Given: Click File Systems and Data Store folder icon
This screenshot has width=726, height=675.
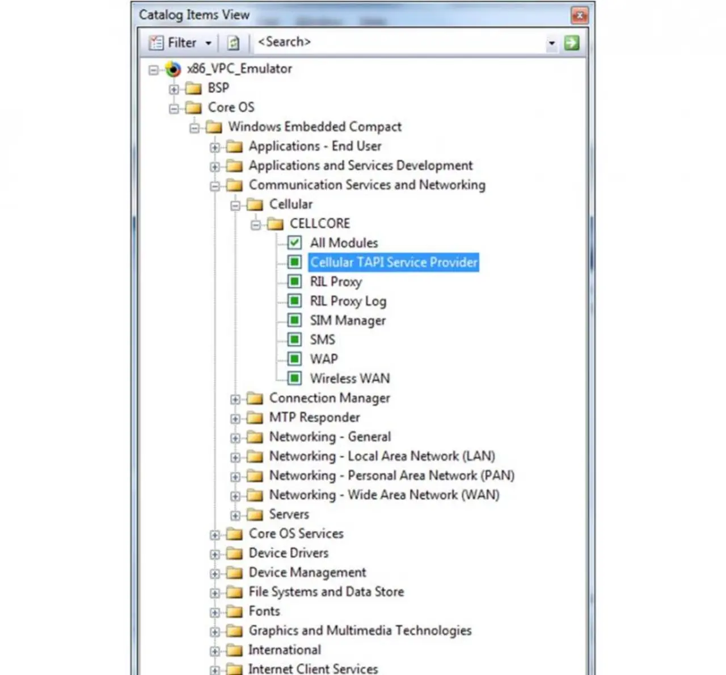Looking at the screenshot, I should coord(234,593).
